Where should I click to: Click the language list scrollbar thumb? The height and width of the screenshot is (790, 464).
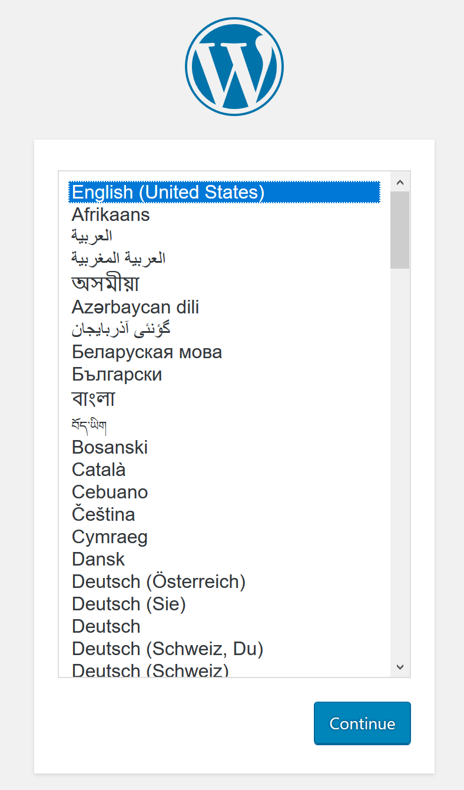click(400, 230)
